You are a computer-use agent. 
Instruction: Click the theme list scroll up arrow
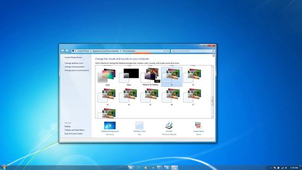pyautogui.click(x=212, y=67)
